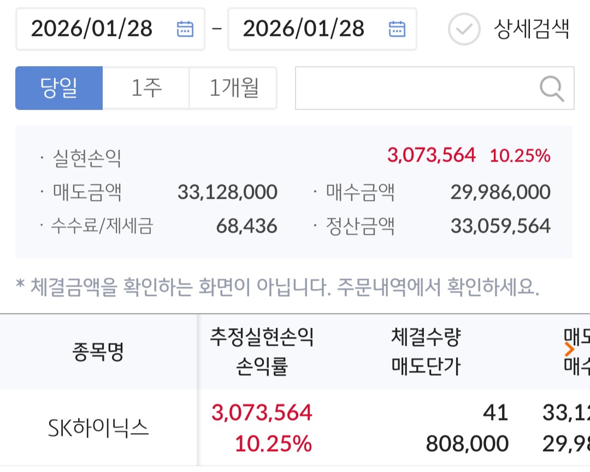Viewport: 590px width, 472px height.
Task: Toggle the 상세검색 checkbox
Action: coord(464,29)
